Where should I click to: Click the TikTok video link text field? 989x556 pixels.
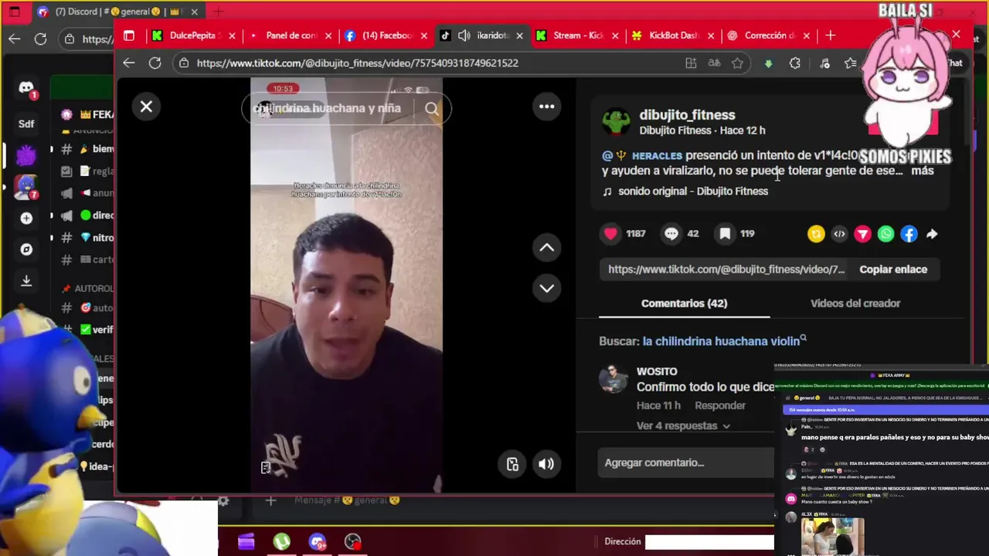(x=726, y=270)
